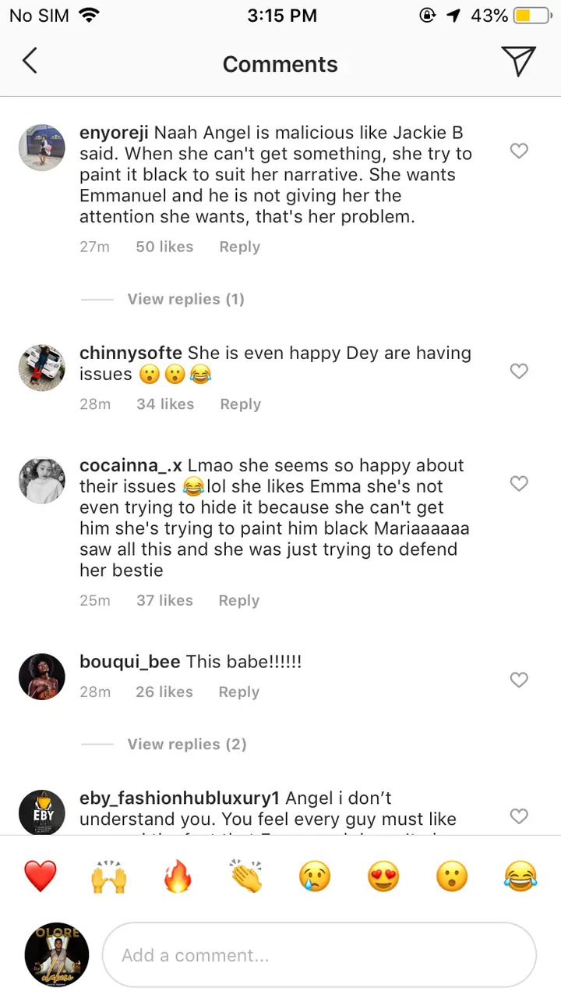Tap the crying face emoji reaction
This screenshot has width=561, height=999.
[x=315, y=876]
